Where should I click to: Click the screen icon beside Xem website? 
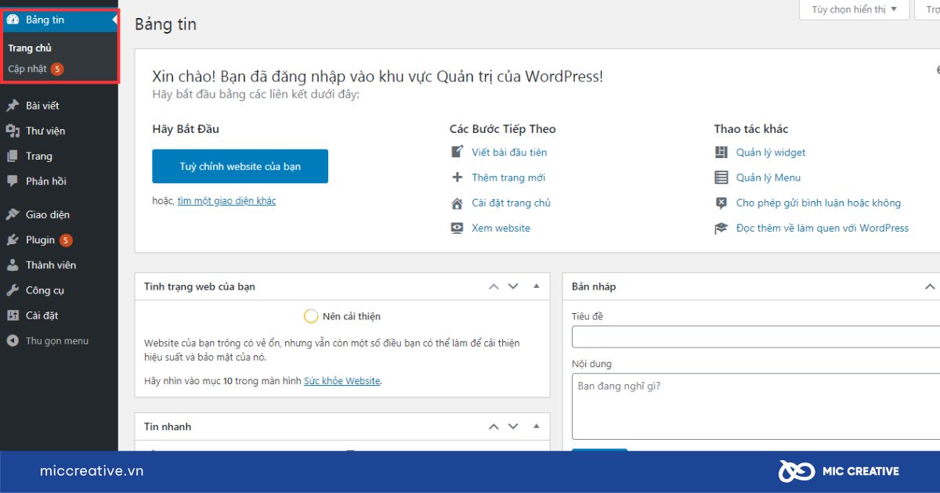coord(457,228)
